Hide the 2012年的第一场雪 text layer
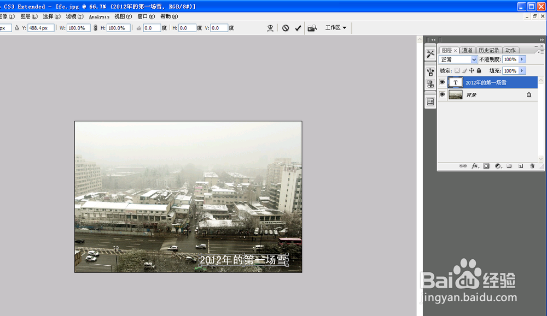 442,82
